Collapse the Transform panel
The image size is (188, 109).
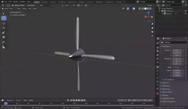[x=166, y=46]
